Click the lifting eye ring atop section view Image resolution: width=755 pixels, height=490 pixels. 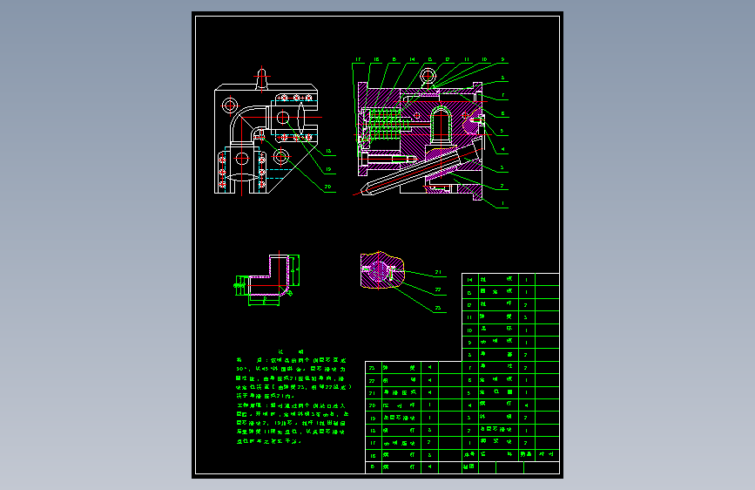click(x=427, y=76)
